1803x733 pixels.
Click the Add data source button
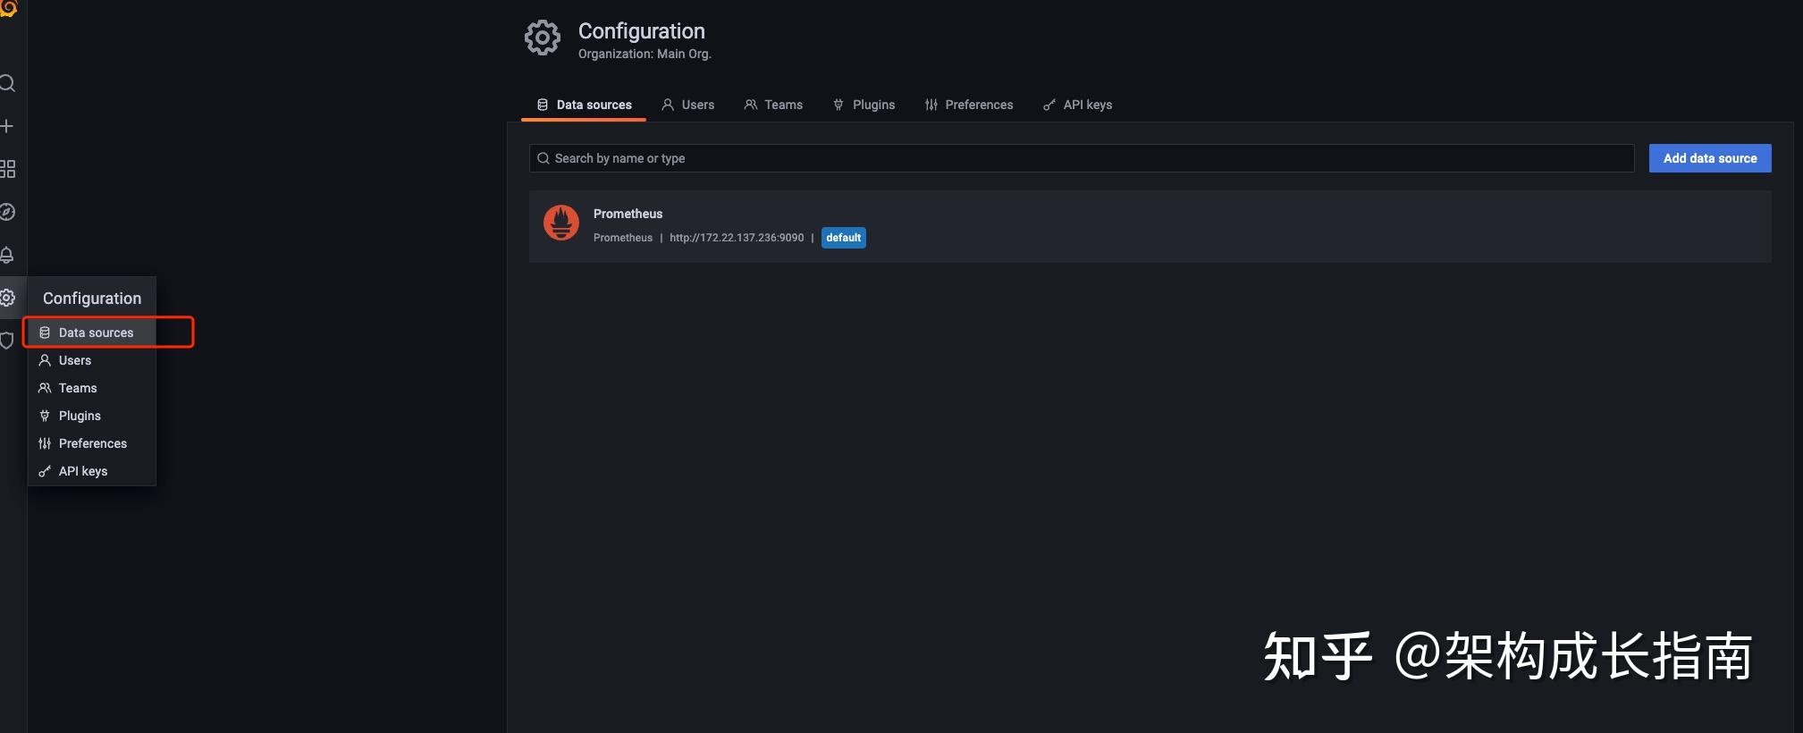point(1709,158)
